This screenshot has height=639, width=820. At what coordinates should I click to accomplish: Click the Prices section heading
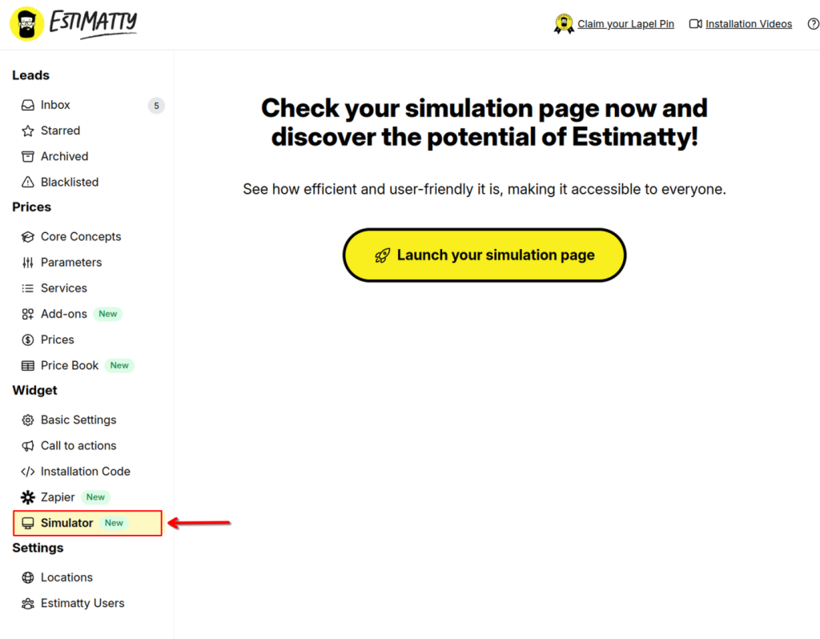click(x=32, y=207)
